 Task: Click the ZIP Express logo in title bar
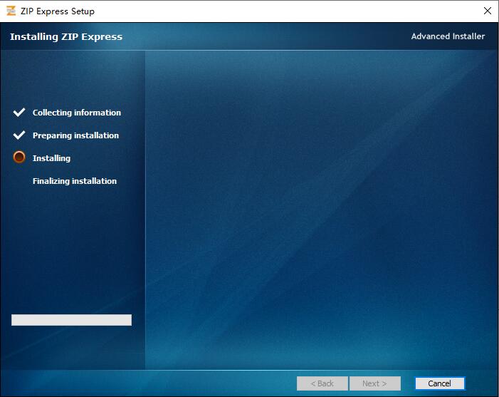(11, 11)
